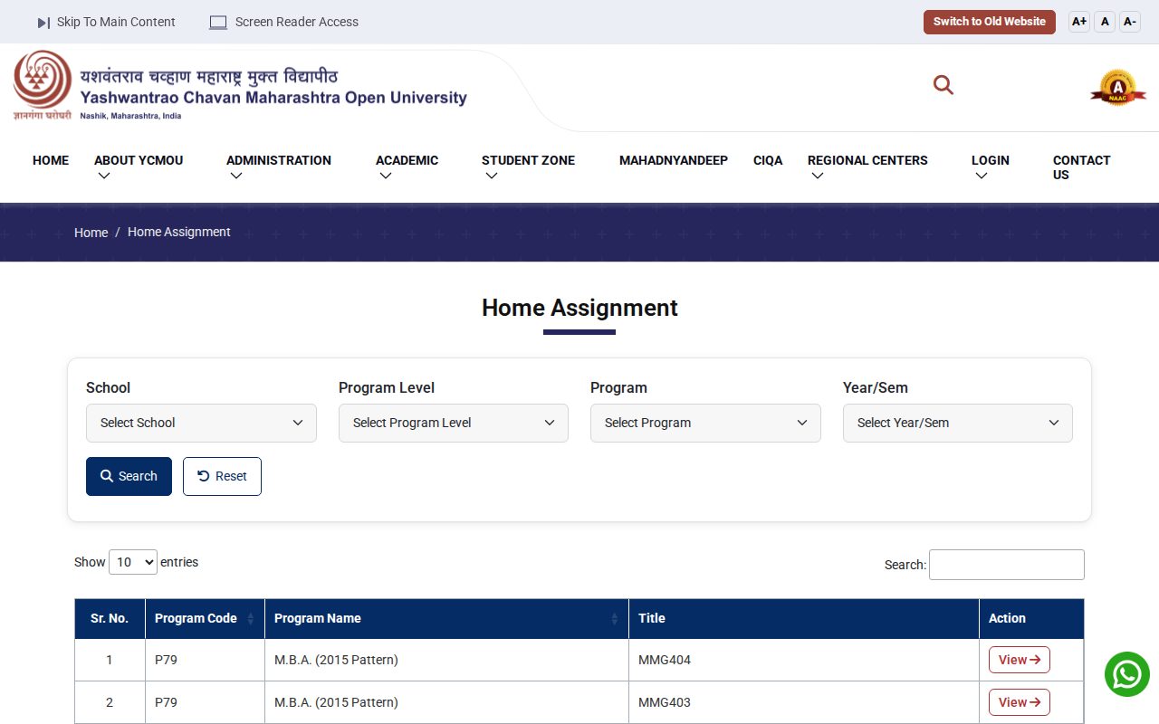The image size is (1159, 724).
Task: Click the blue Search button
Action: 129,476
